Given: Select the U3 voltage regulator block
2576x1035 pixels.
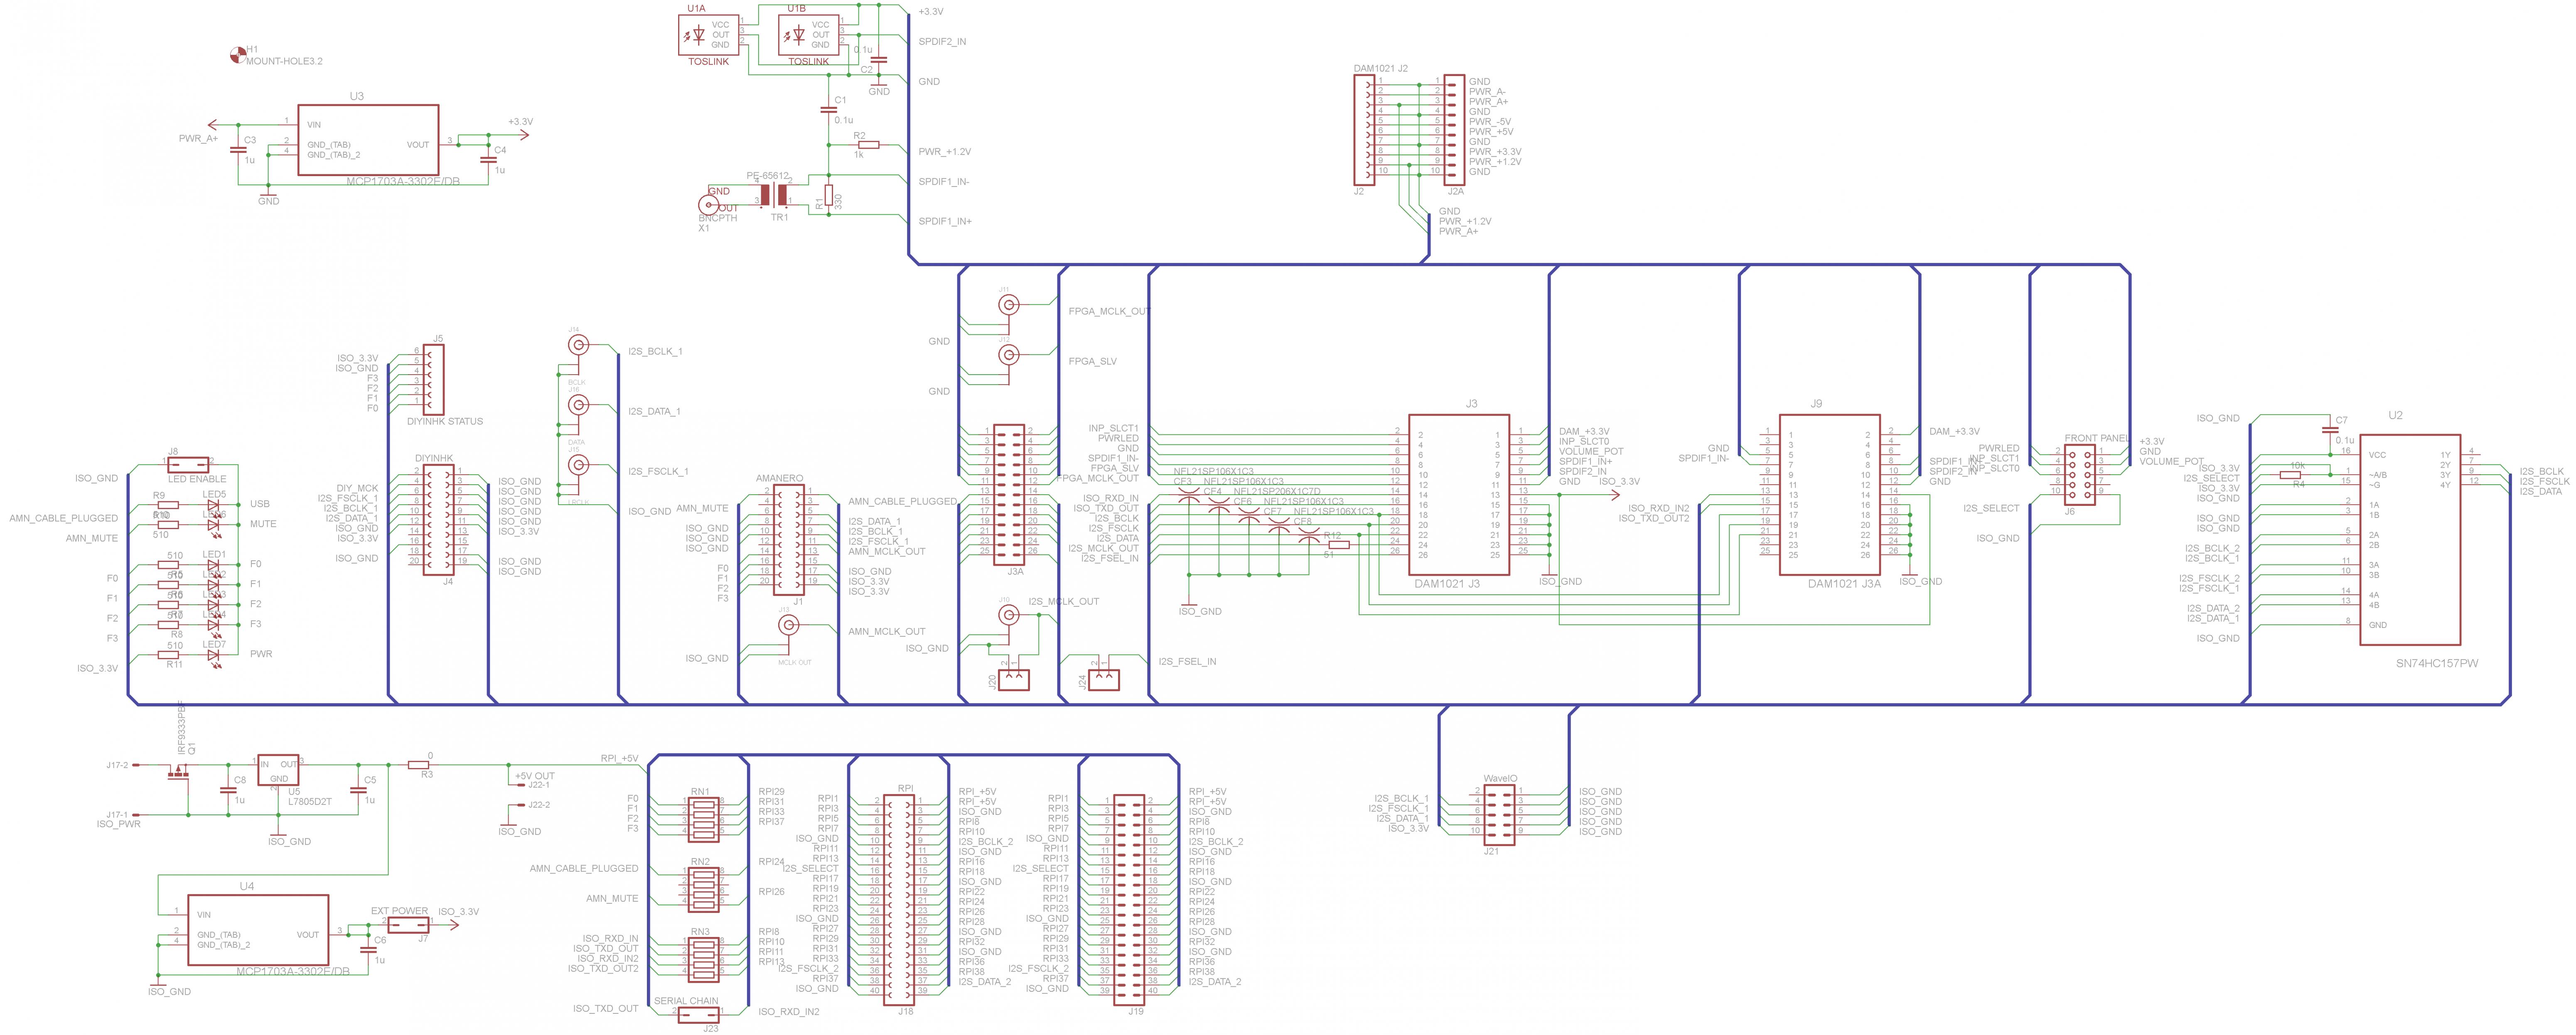Looking at the screenshot, I should click(x=368, y=140).
